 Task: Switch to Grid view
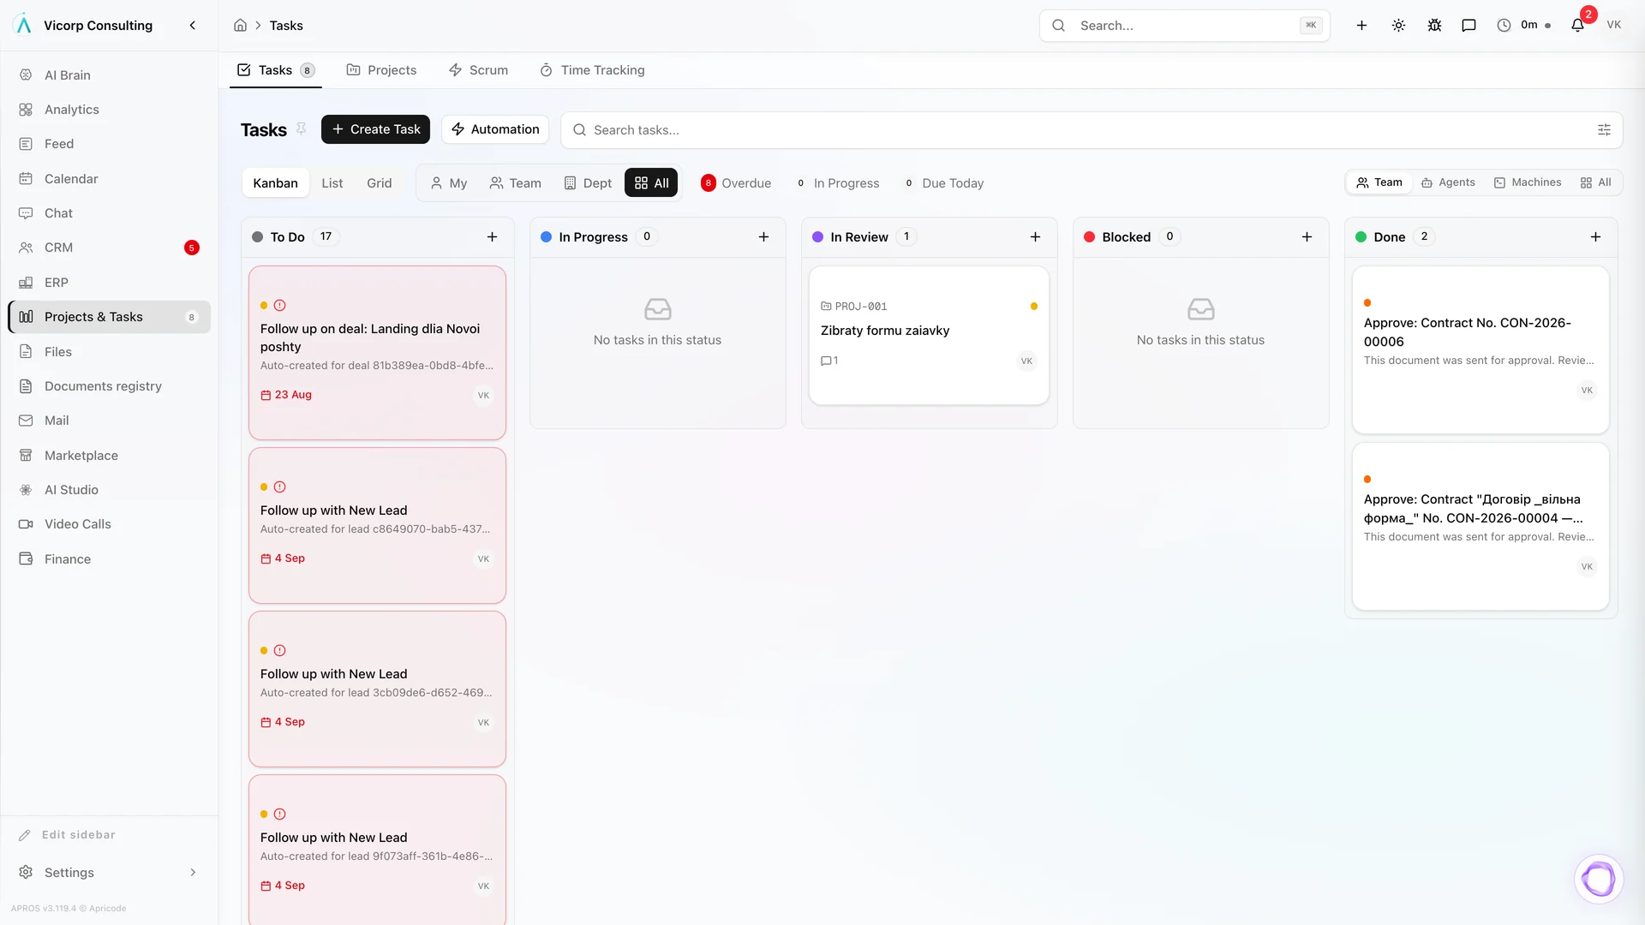click(380, 183)
